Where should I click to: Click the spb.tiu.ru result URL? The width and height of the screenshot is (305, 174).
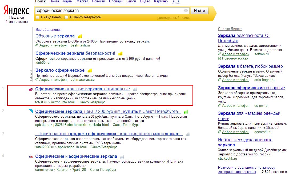pos(72,125)
